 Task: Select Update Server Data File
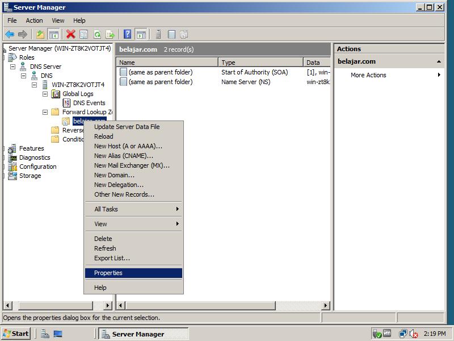[x=133, y=127]
